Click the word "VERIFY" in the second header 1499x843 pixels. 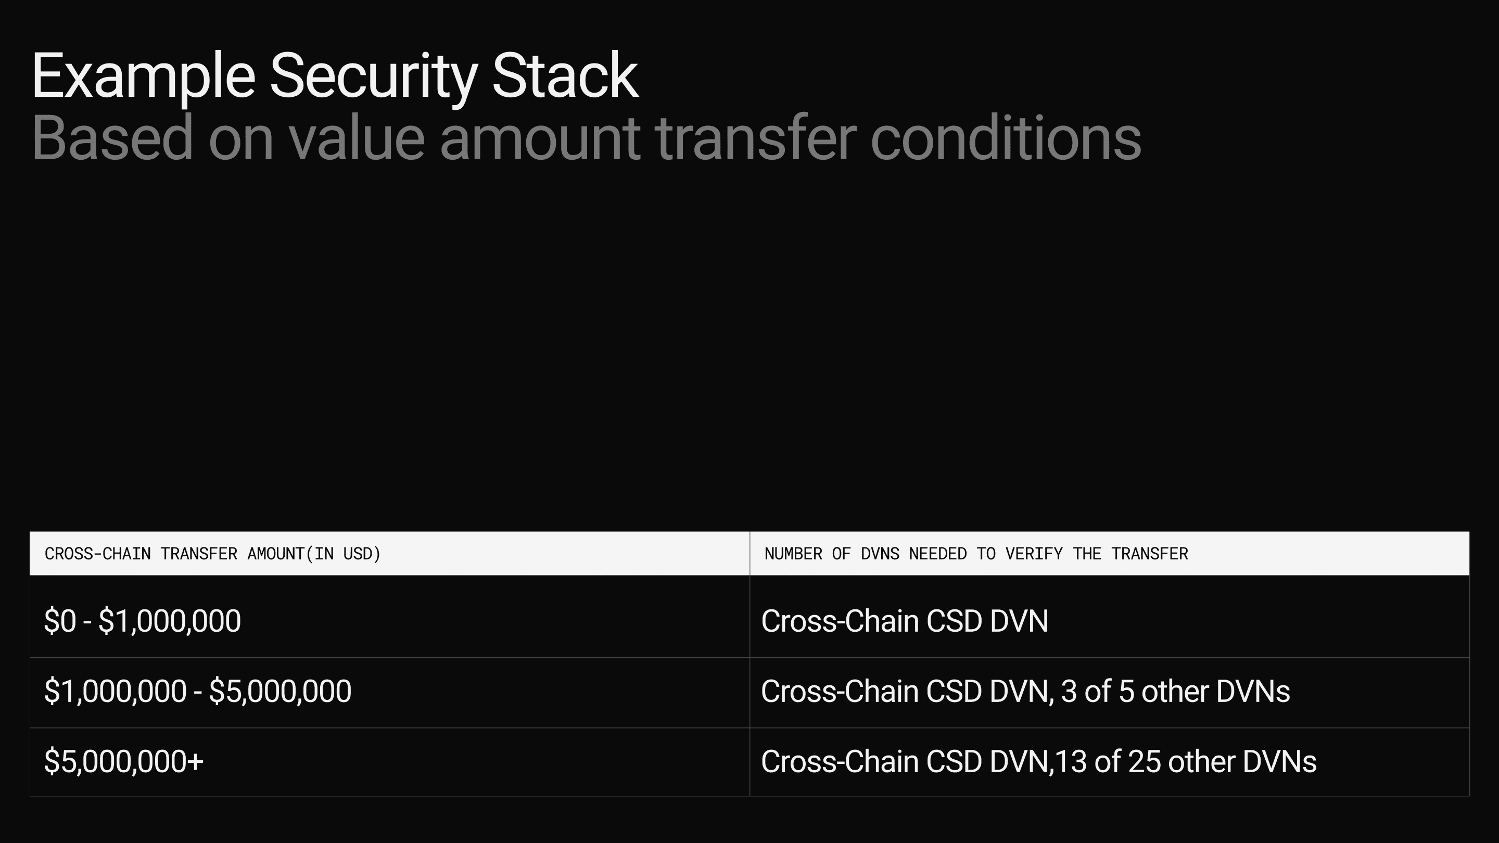[x=1034, y=554]
